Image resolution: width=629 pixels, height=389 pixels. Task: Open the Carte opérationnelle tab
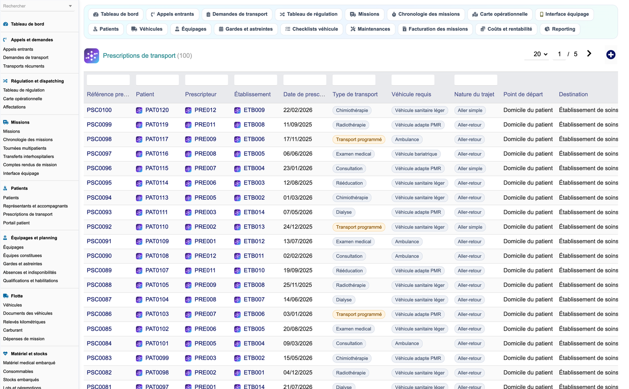500,14
